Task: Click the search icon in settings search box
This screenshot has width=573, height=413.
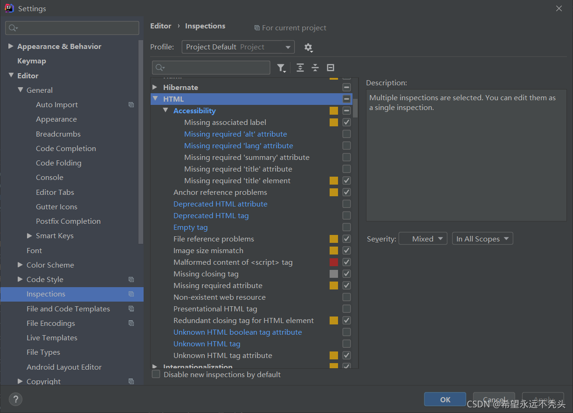Action: [x=13, y=28]
